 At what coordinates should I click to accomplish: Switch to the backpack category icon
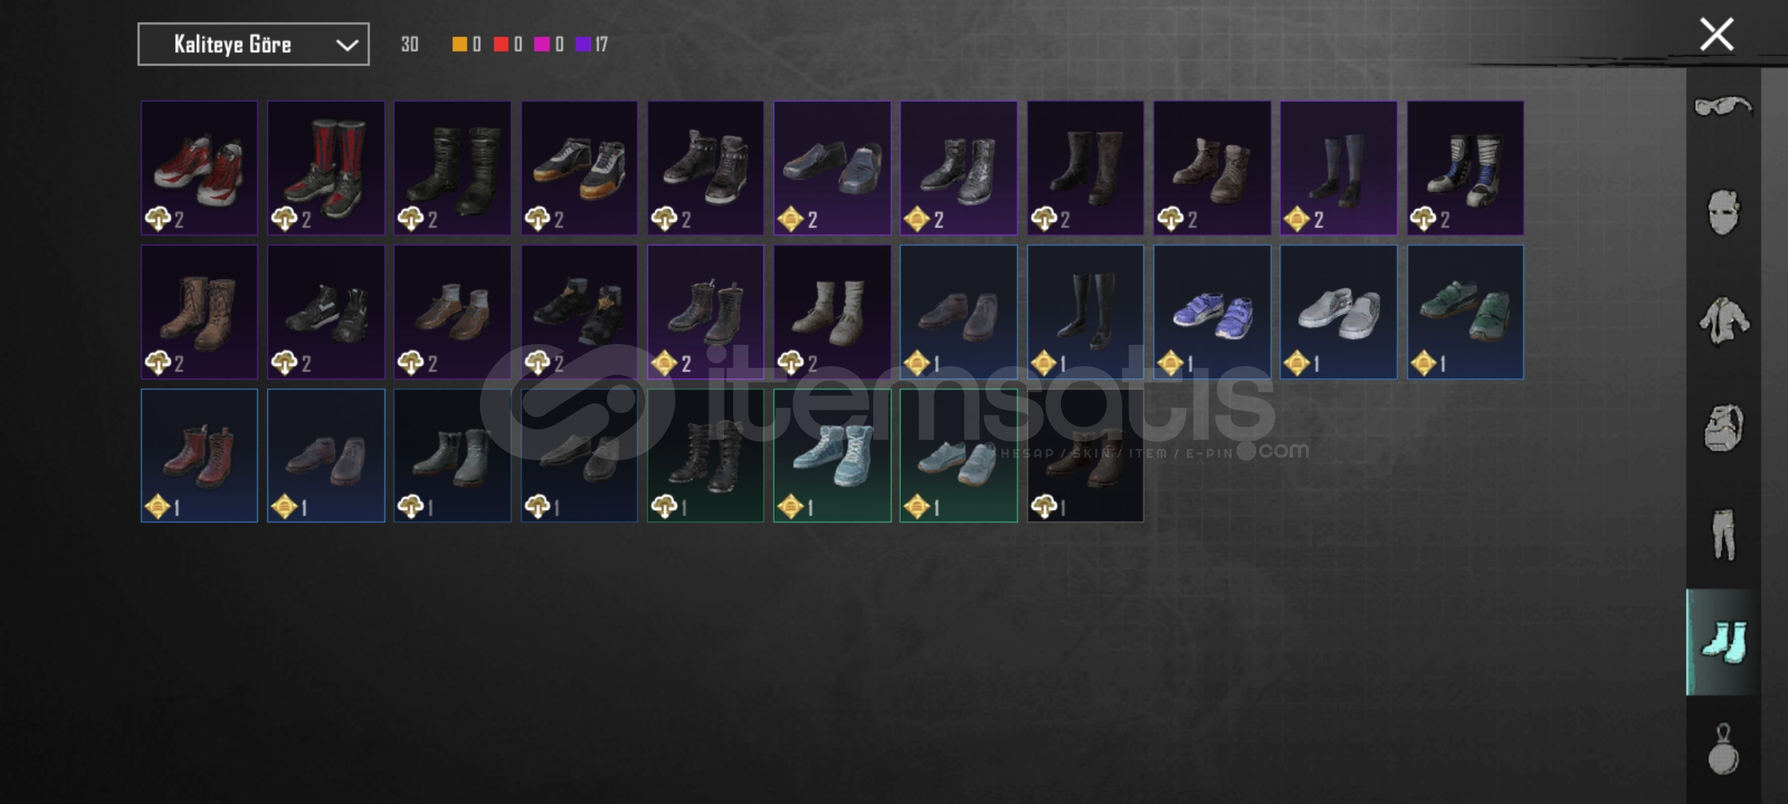click(x=1723, y=428)
